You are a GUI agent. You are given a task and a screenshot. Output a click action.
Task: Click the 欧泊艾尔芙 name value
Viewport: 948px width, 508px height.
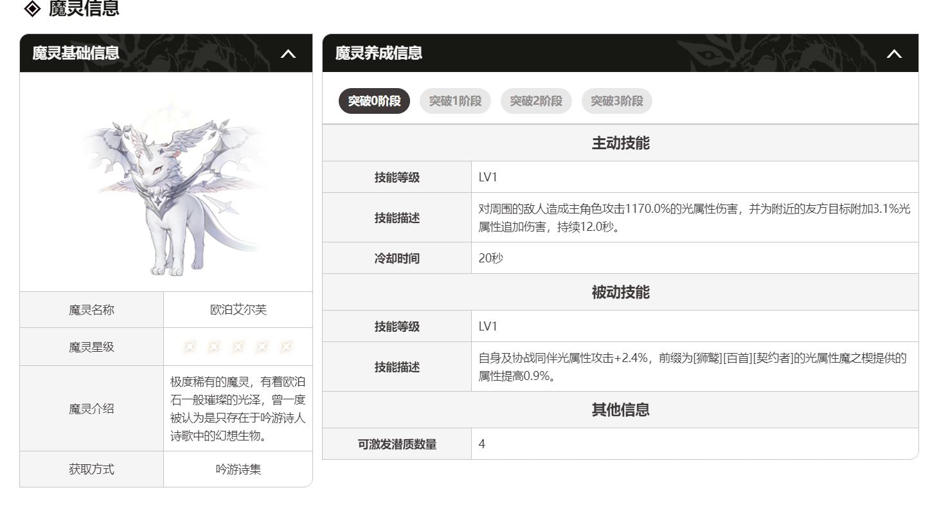click(238, 310)
